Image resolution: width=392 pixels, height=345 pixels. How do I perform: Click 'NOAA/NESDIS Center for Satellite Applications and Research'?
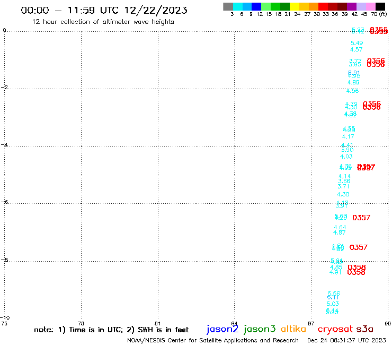(x=213, y=341)
